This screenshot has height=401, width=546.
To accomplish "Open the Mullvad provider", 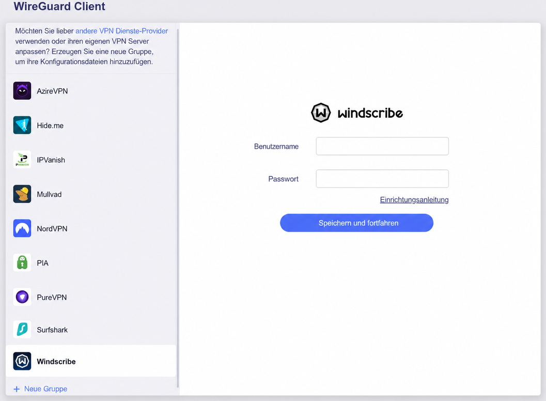I will (91, 194).
